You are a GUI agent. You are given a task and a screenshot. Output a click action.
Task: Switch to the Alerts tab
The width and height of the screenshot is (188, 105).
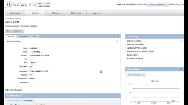point(35,36)
